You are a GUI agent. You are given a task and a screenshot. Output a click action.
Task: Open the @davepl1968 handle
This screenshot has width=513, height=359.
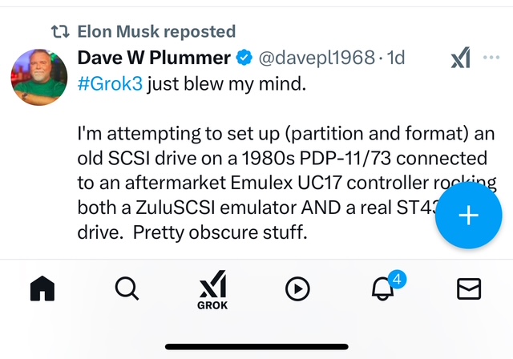tap(317, 58)
